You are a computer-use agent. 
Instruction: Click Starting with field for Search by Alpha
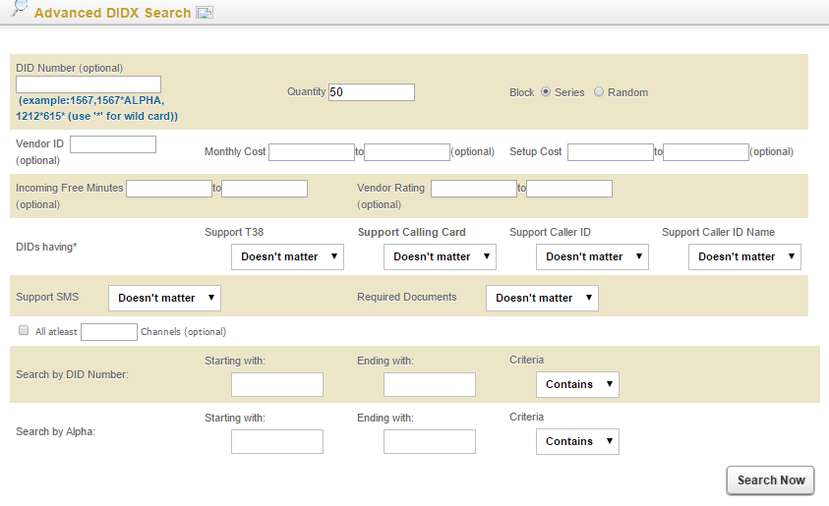pos(277,441)
